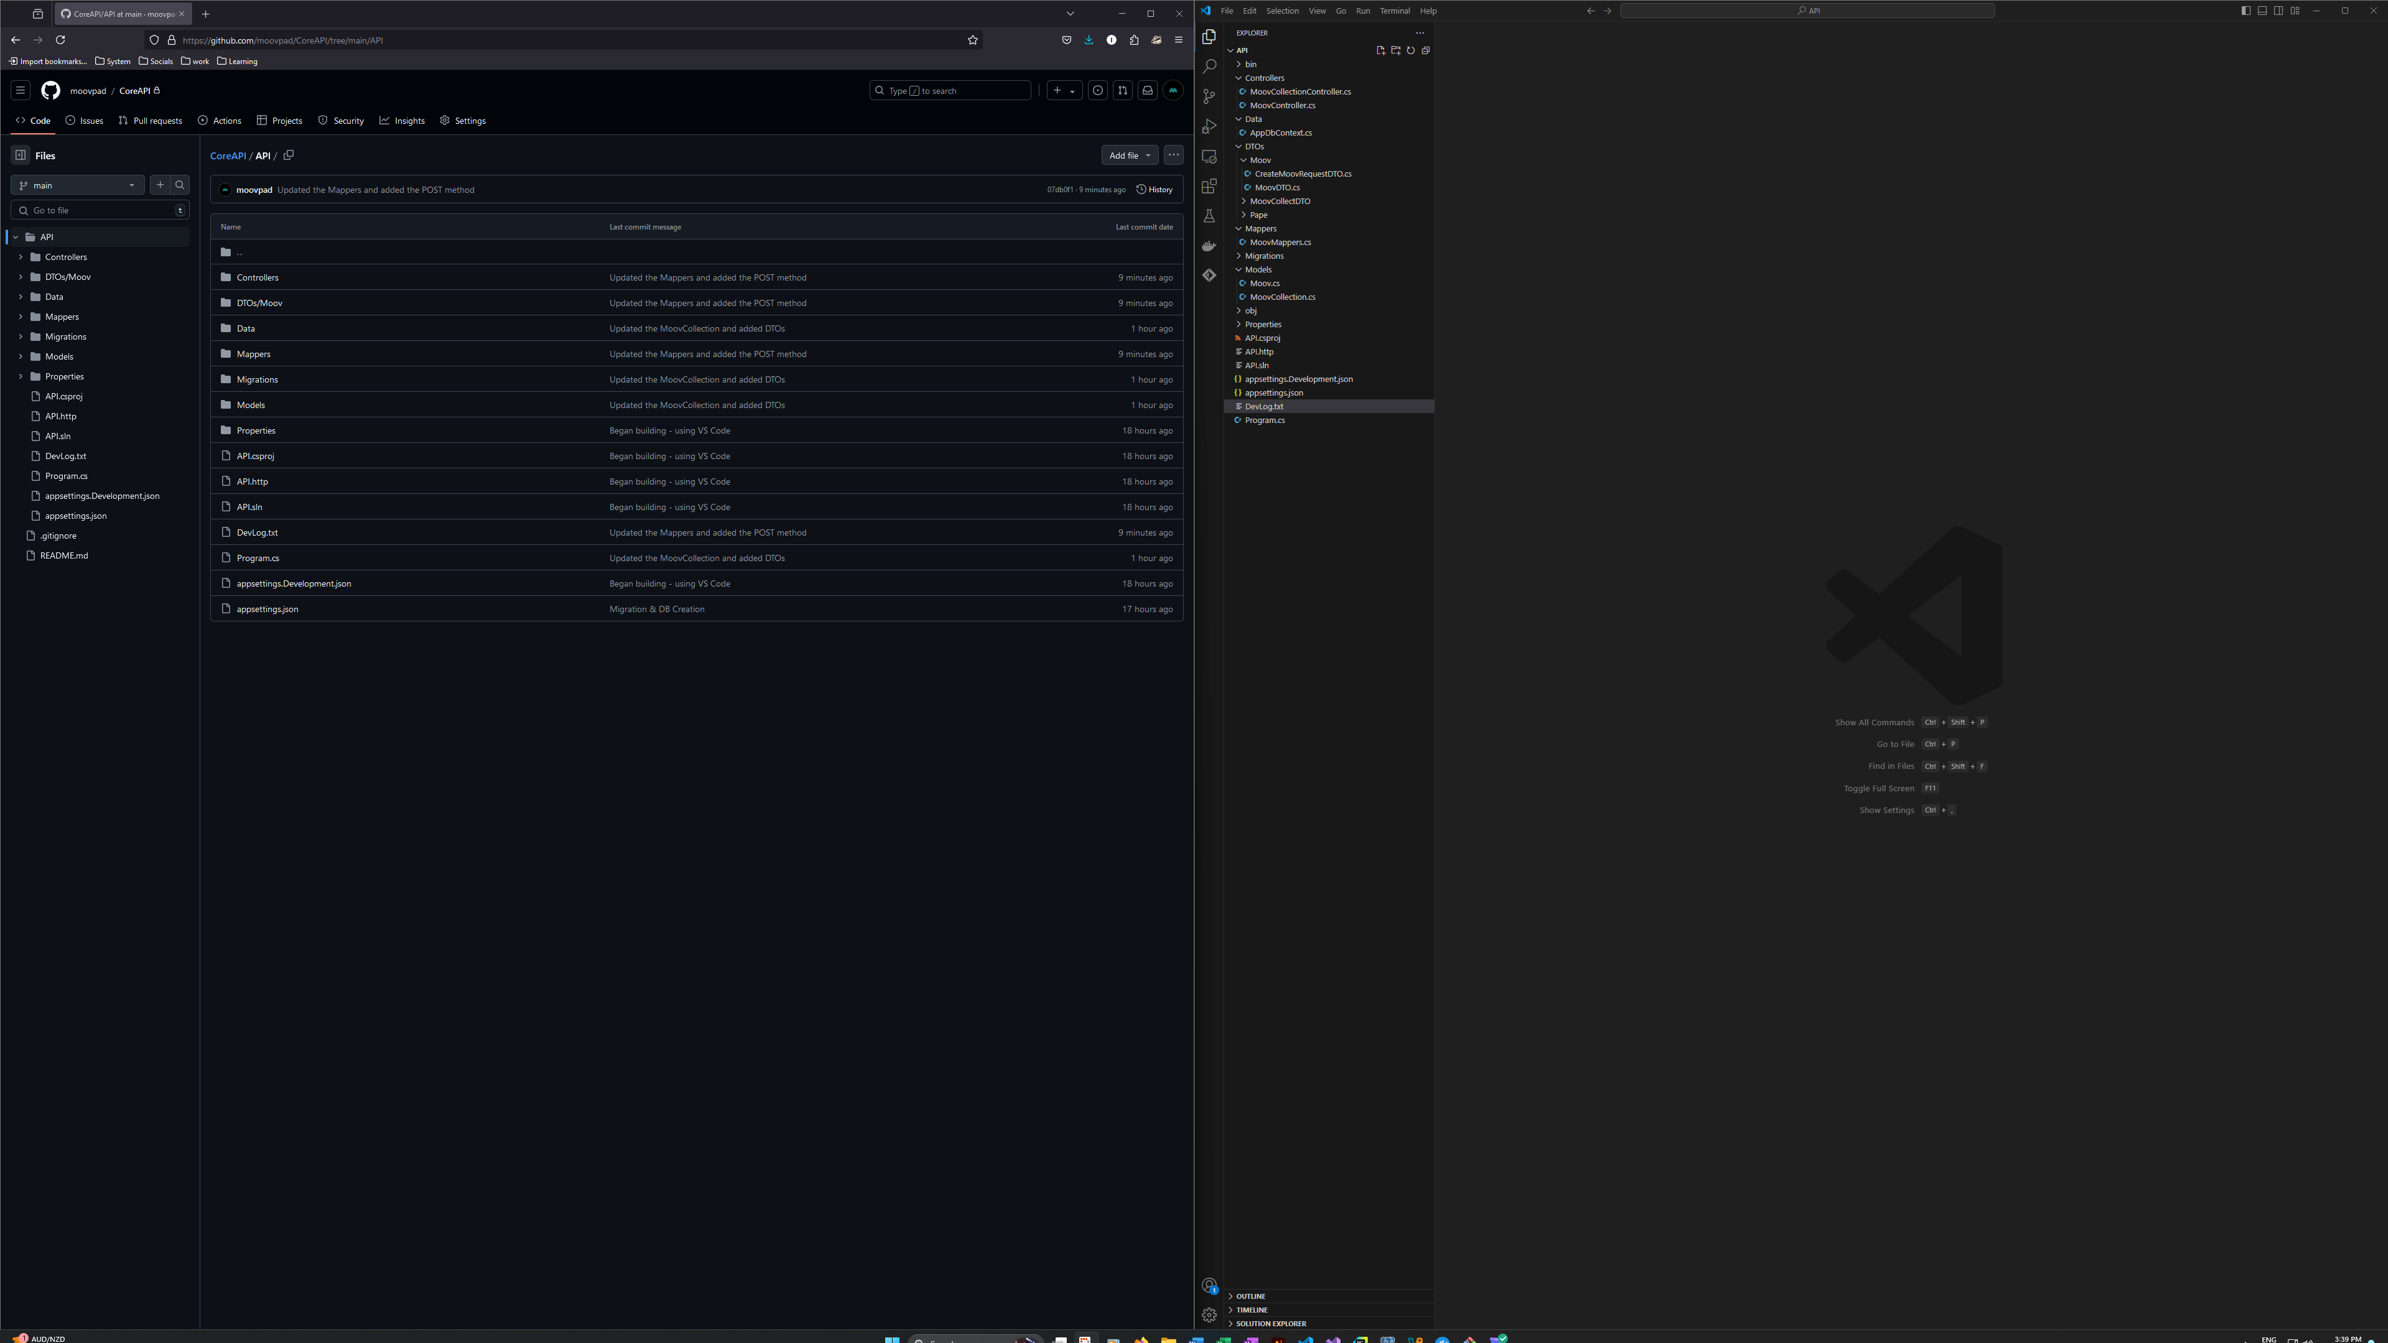The width and height of the screenshot is (2388, 1343).
Task: Collapse API folder in GitHub file tree
Action: pos(15,237)
